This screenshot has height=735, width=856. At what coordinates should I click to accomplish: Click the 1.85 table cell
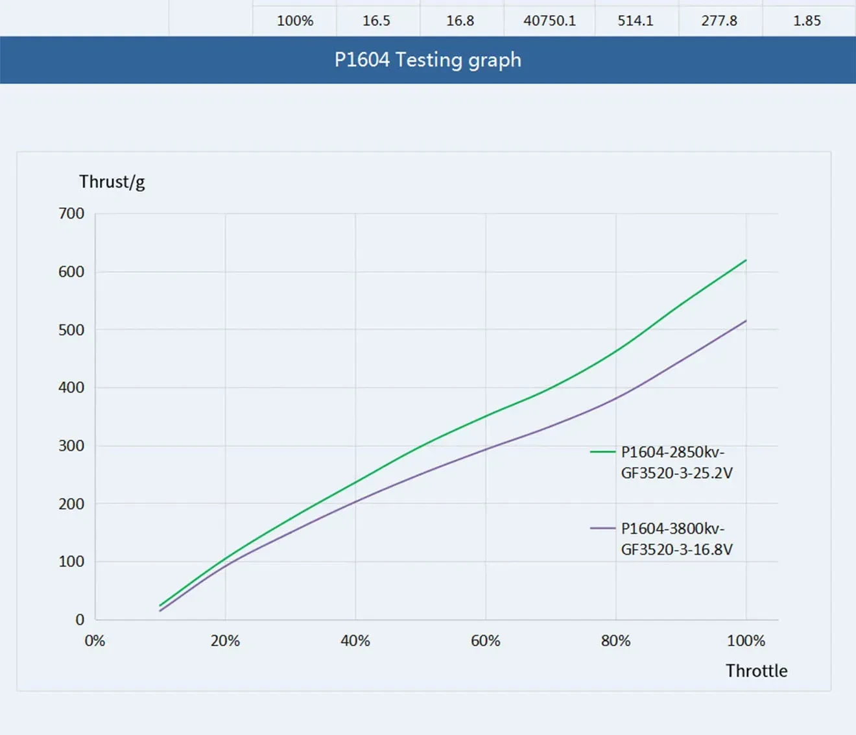tap(807, 21)
